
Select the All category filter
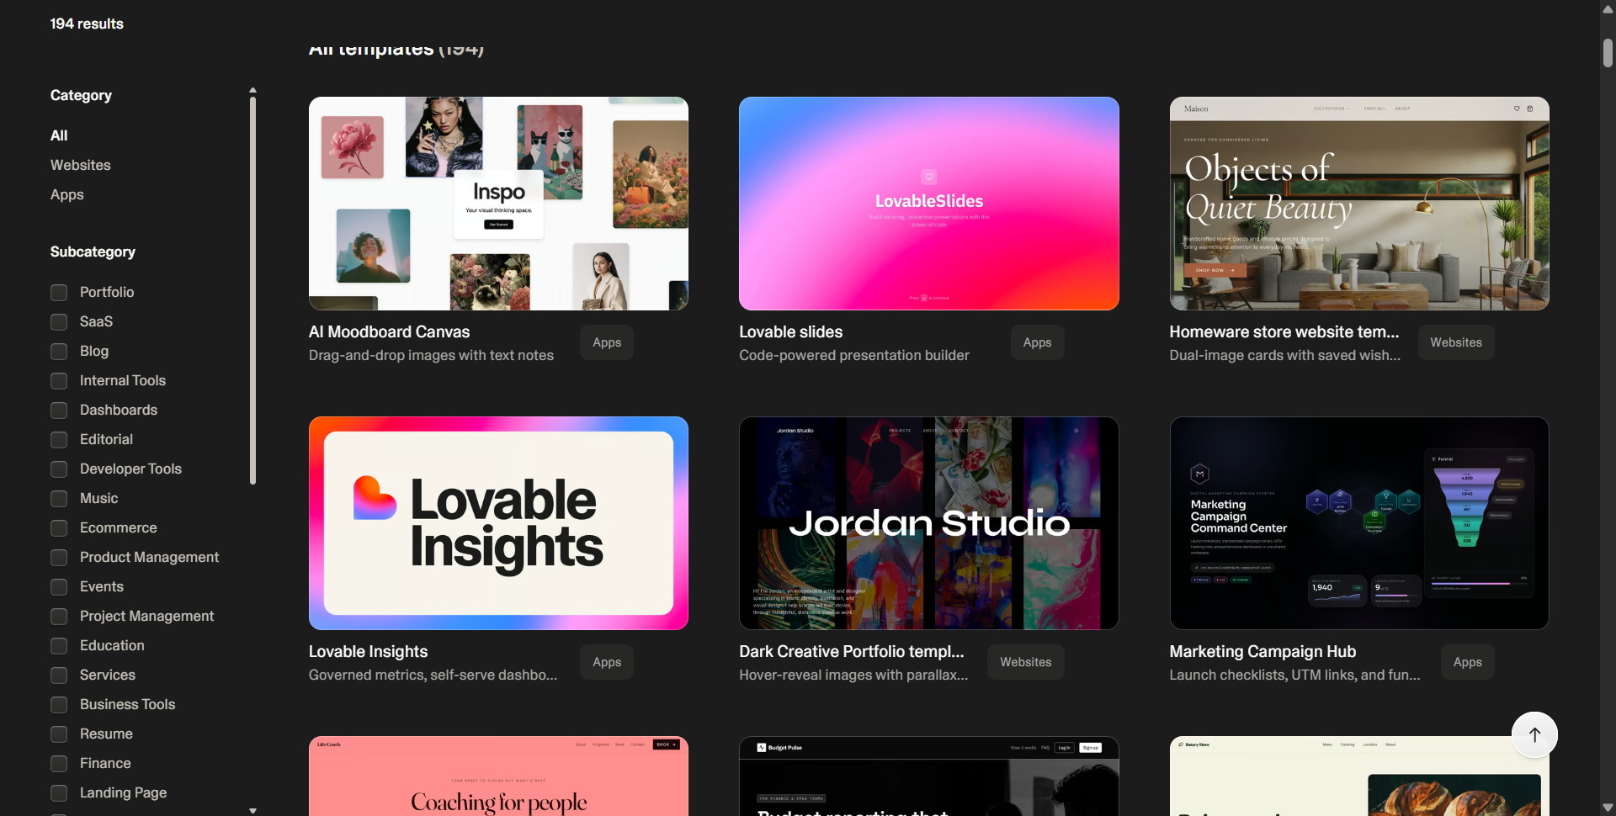[59, 135]
